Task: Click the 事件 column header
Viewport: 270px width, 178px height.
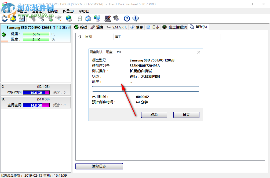Action: (x=167, y=37)
